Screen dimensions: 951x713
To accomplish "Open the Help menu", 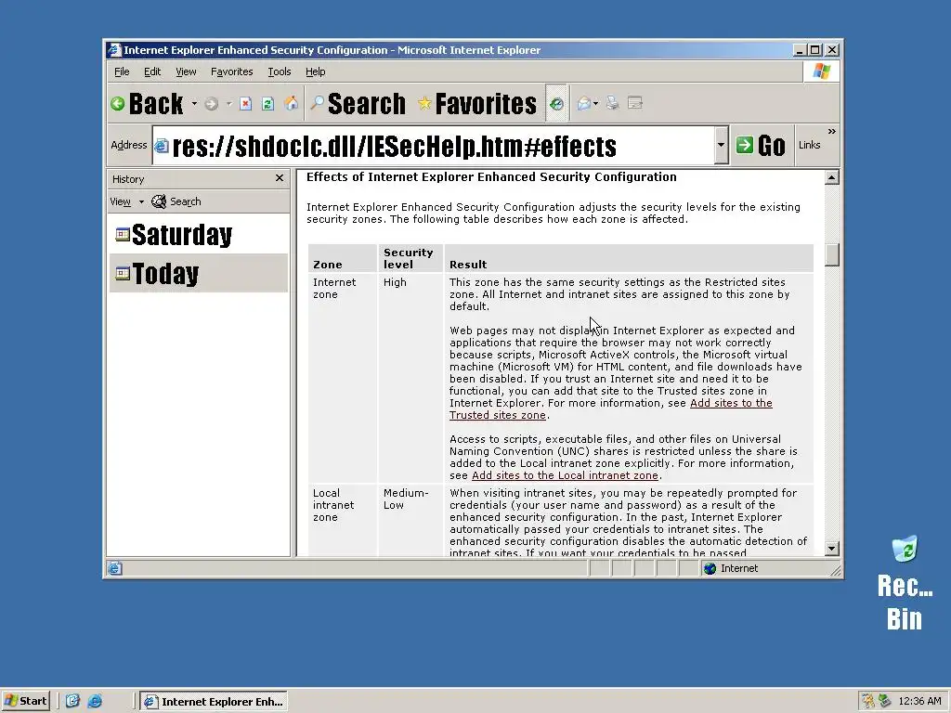I will pos(316,71).
